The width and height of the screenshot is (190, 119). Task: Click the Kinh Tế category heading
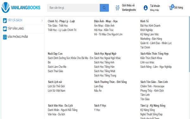144,21
